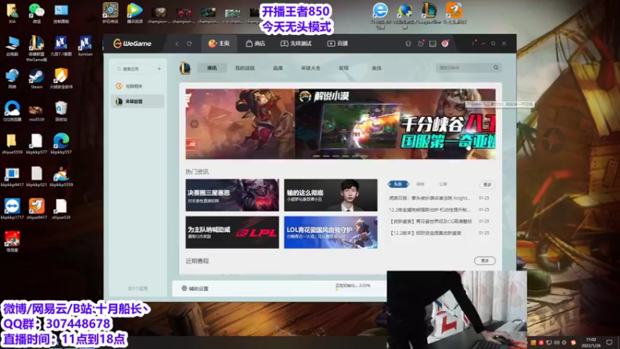620x349 pixels.
Task: Open the 【12.2版本】 news link
Action: coord(425,233)
